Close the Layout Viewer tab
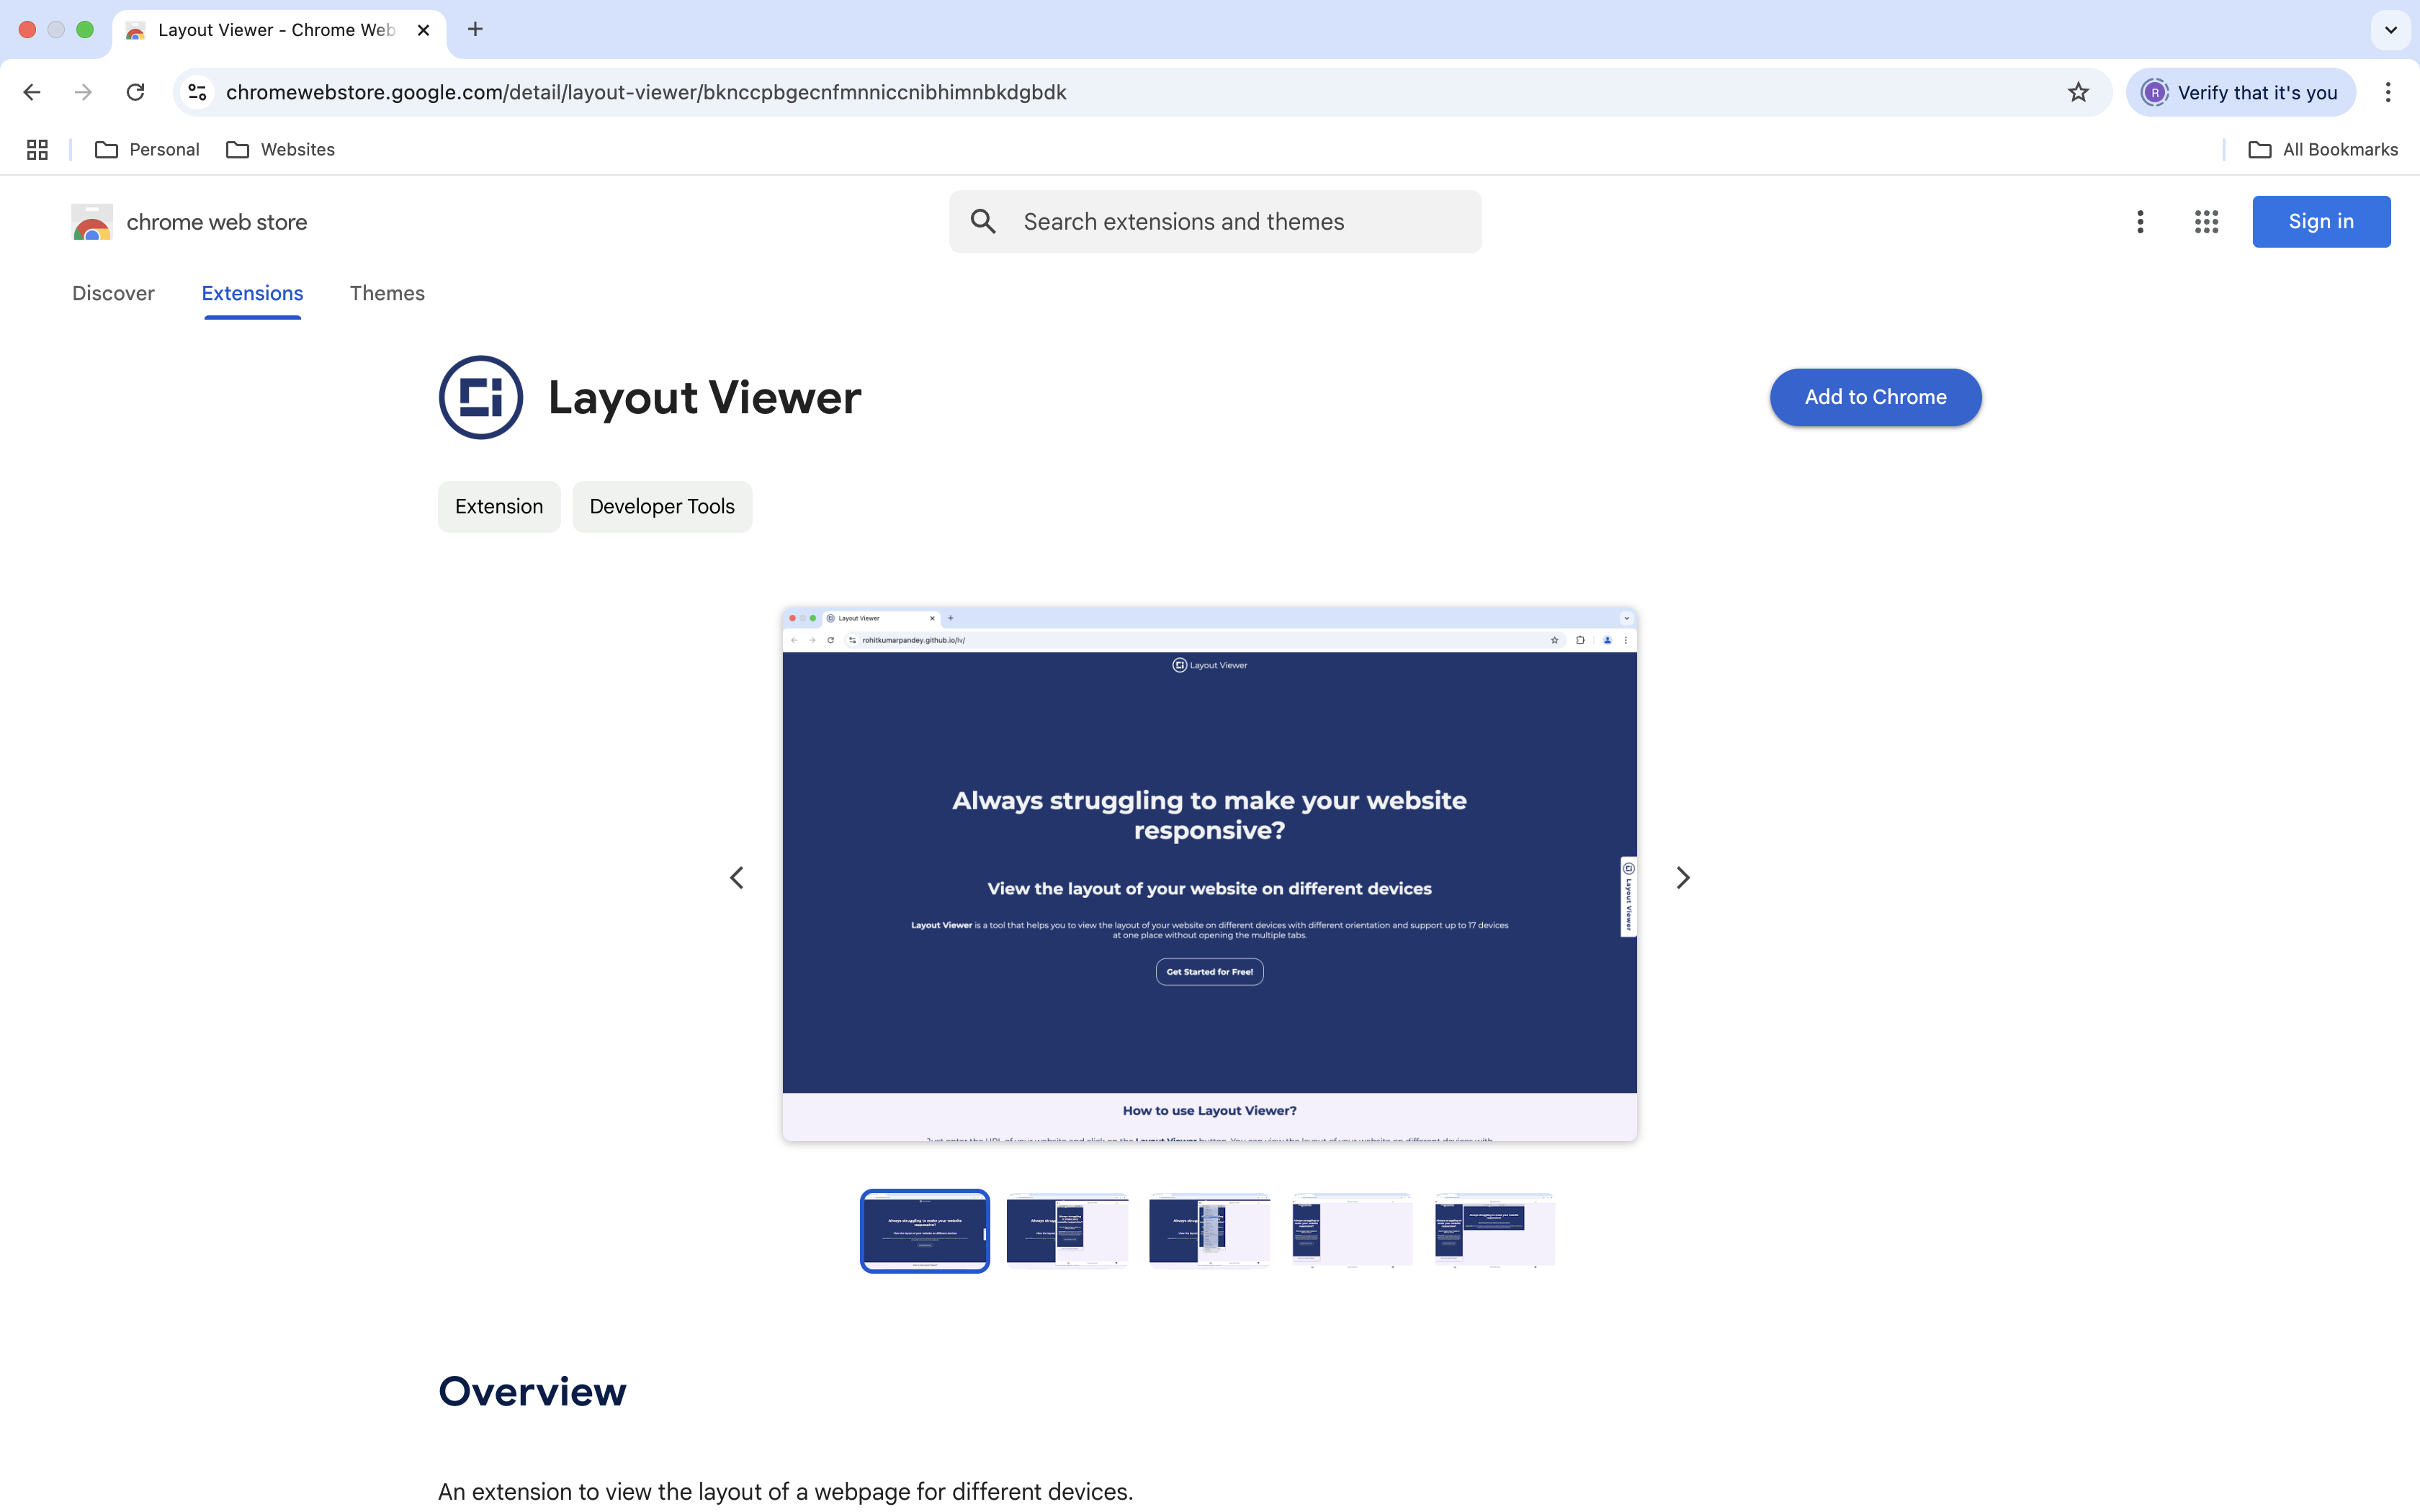2420x1512 pixels. (423, 30)
